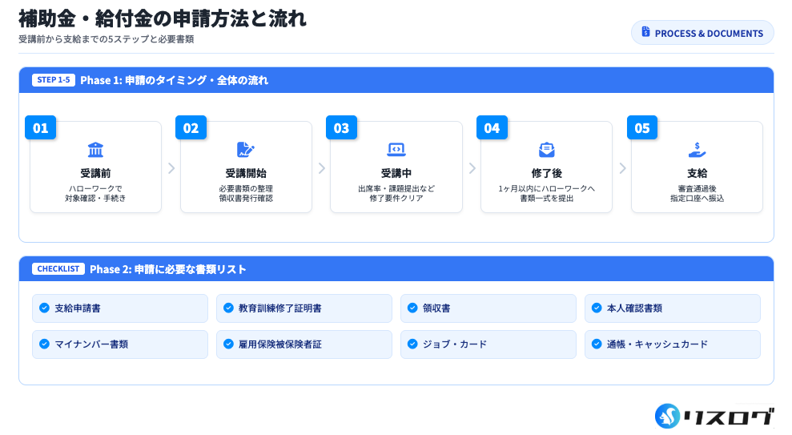792x435 pixels.
Task: Toggle the マイナンバー書類 checkmark
Action: tap(45, 344)
